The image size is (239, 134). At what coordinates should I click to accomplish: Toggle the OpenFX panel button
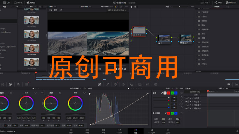(231, 2)
